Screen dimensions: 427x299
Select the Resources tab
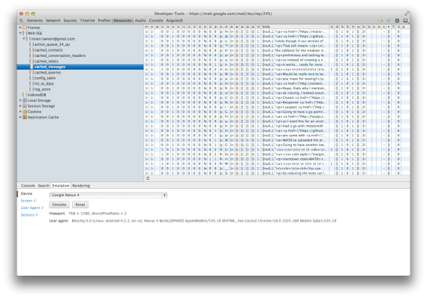[x=122, y=20]
